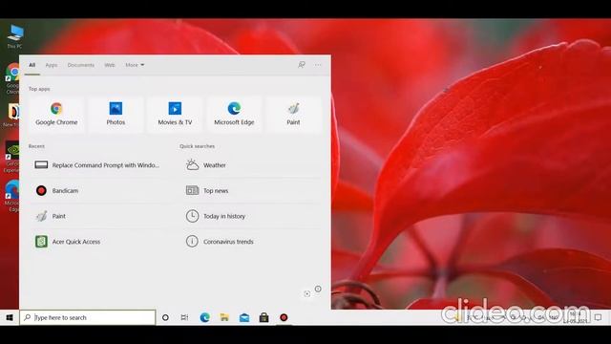This screenshot has height=344, width=611.
Task: Open the Movies & TV tile
Action: pos(175,115)
